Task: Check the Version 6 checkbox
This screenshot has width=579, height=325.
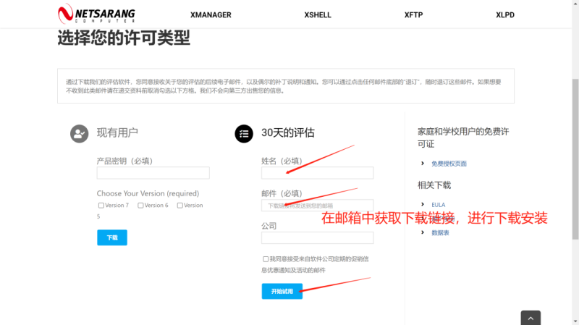Action: pos(140,206)
